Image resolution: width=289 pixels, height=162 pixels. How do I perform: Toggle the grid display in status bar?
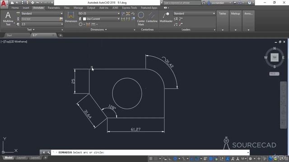coord(151,159)
